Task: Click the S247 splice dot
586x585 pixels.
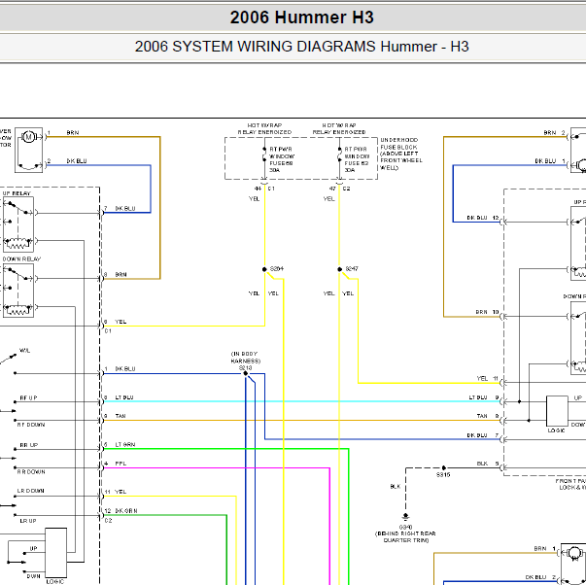Action: click(339, 269)
